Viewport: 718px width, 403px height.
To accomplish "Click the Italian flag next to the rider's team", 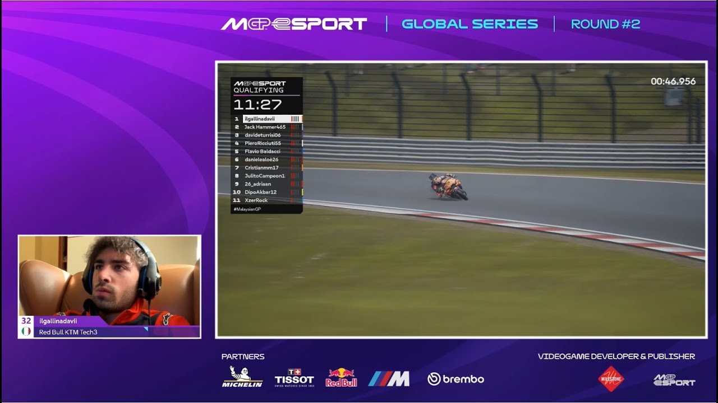I will click(x=26, y=332).
